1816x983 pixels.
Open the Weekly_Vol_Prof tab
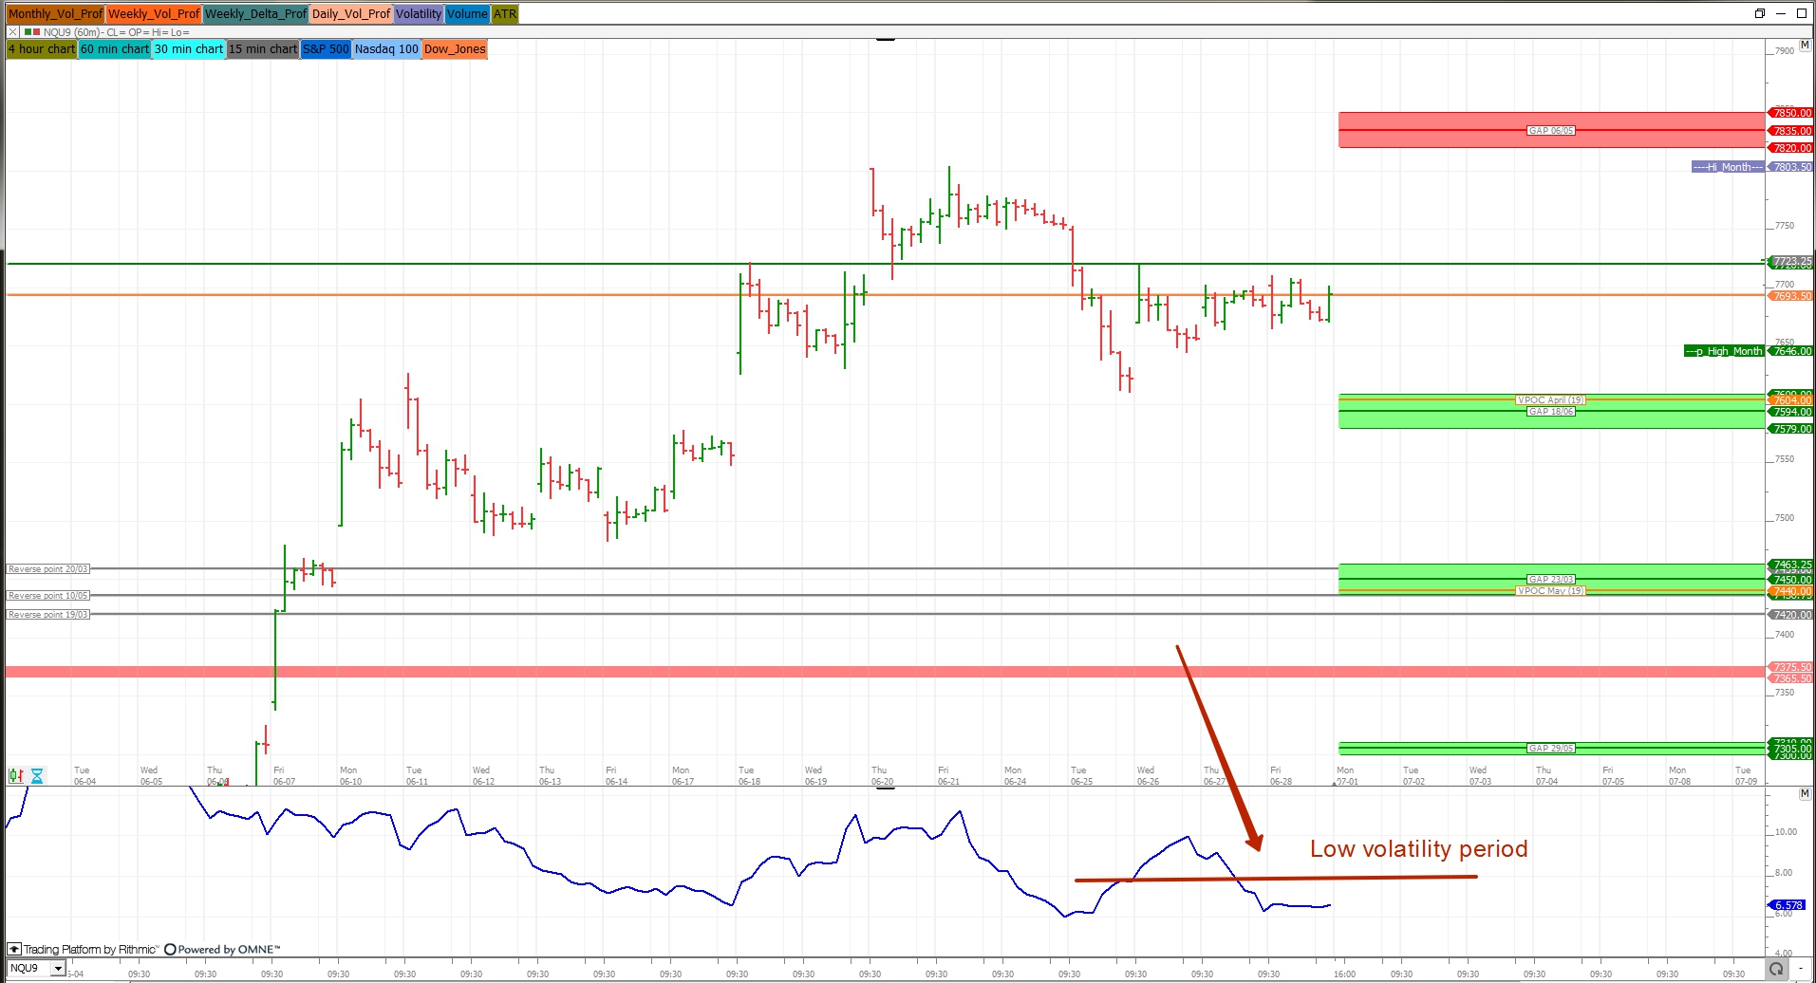tap(154, 14)
